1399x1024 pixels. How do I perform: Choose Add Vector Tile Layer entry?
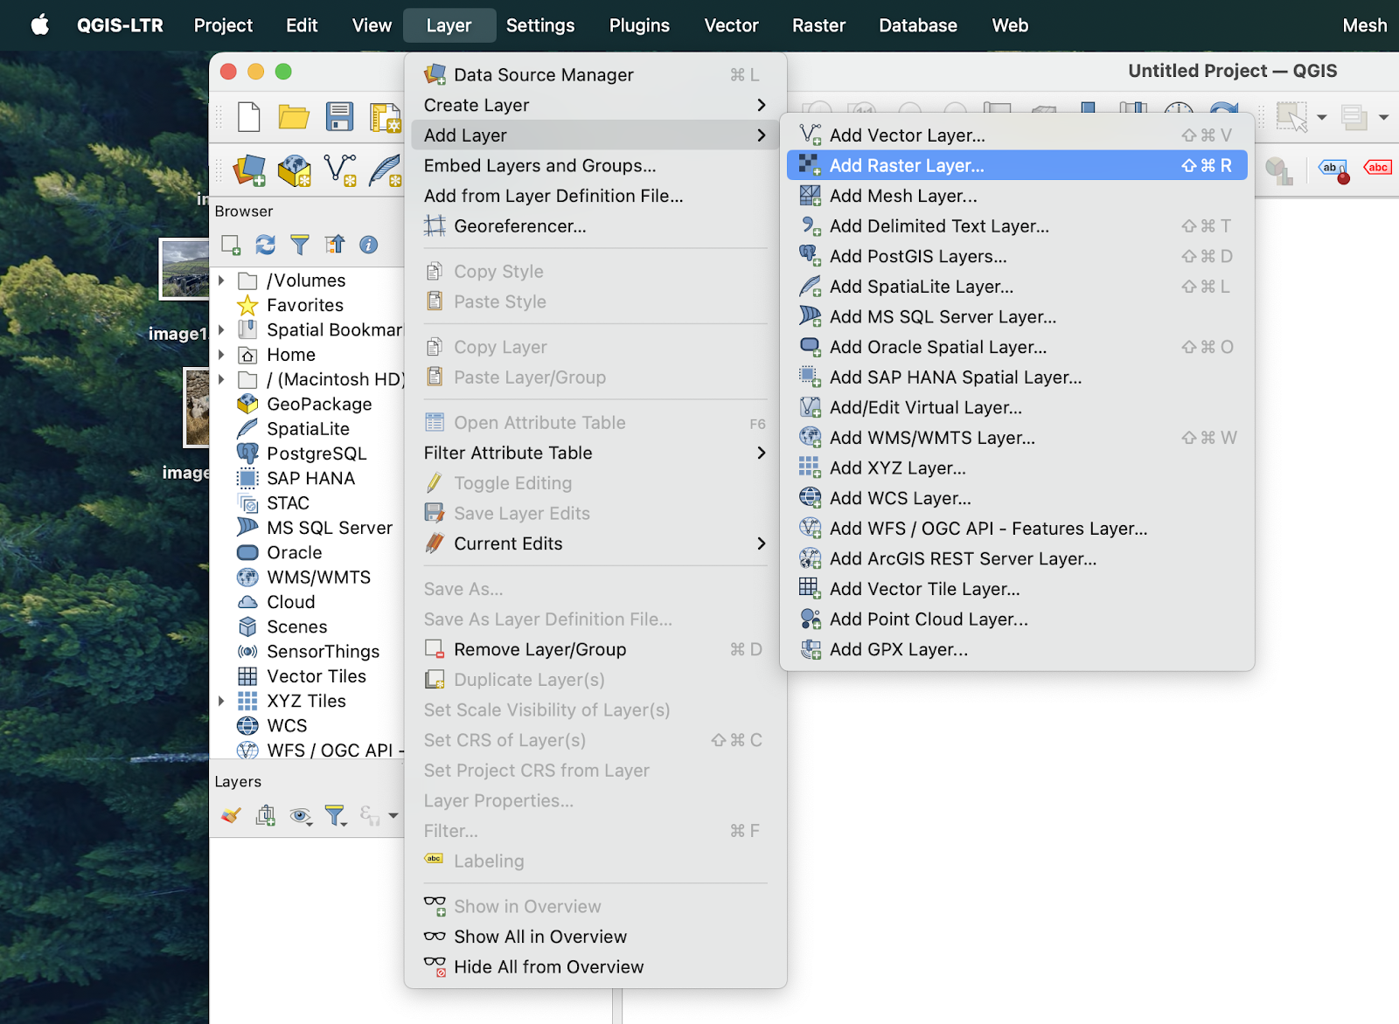point(1017,589)
